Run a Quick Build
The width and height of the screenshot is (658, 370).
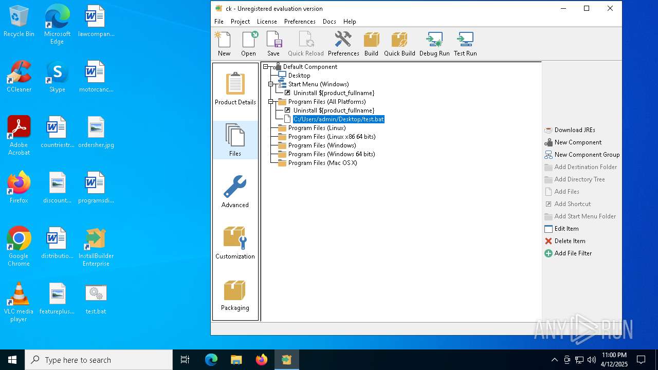pos(399,44)
